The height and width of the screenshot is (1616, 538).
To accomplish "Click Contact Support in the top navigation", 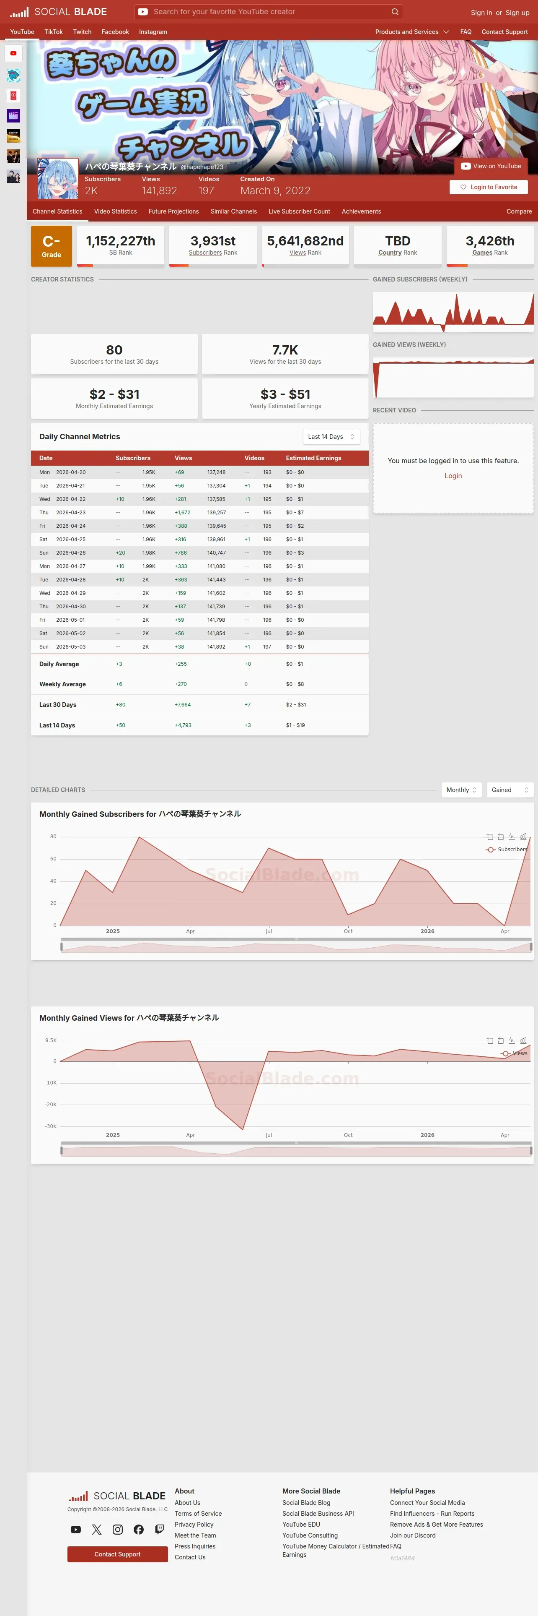I will [505, 32].
